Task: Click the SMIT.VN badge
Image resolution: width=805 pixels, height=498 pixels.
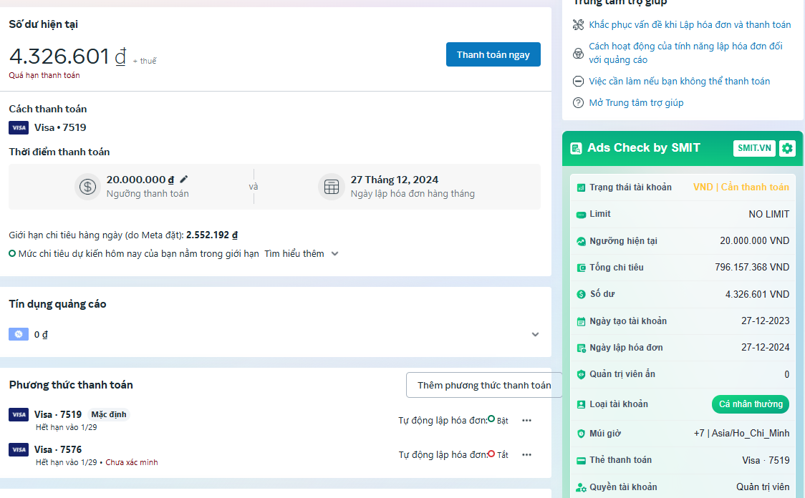Action: point(755,148)
